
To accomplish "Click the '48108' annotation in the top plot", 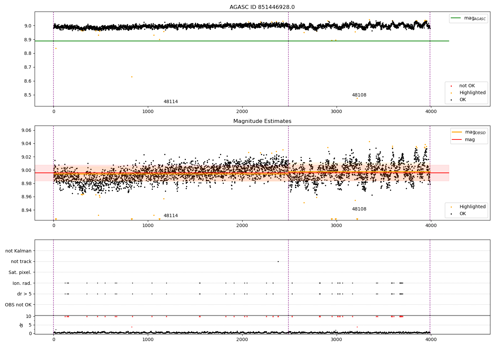I will [359, 95].
